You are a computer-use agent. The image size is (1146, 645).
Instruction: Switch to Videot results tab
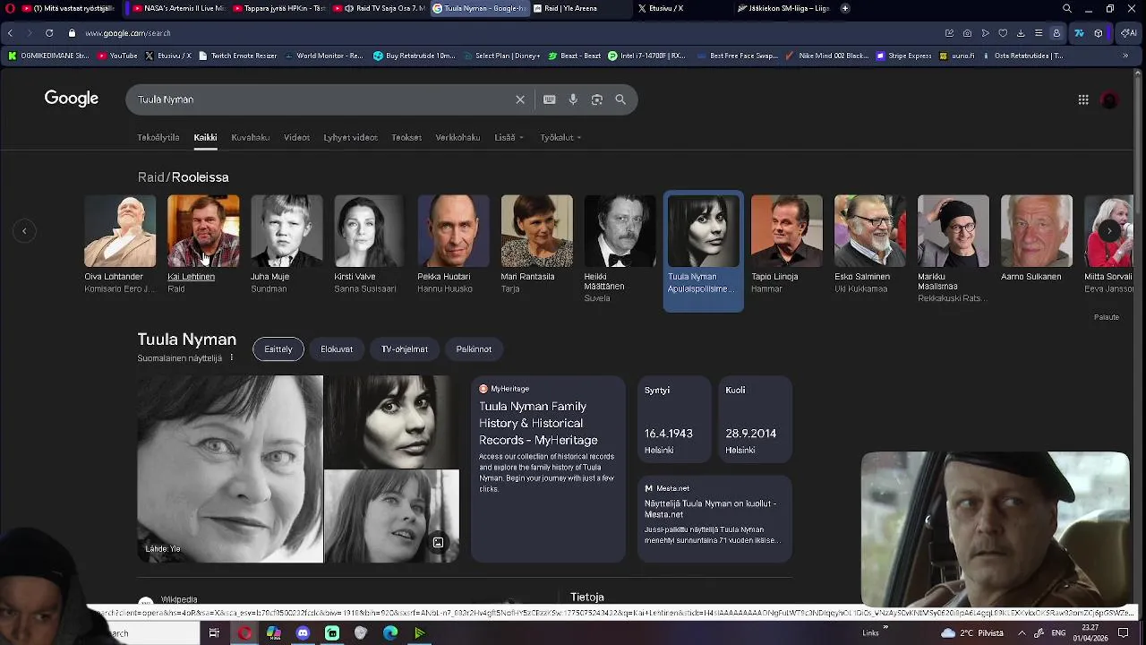pos(296,138)
